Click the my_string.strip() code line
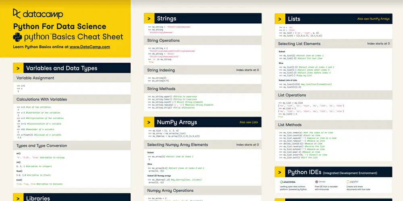Image resolution: width=403 pixels, height=201 pixels. pyautogui.click(x=171, y=108)
